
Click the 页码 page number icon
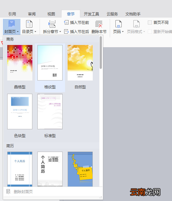118,24
